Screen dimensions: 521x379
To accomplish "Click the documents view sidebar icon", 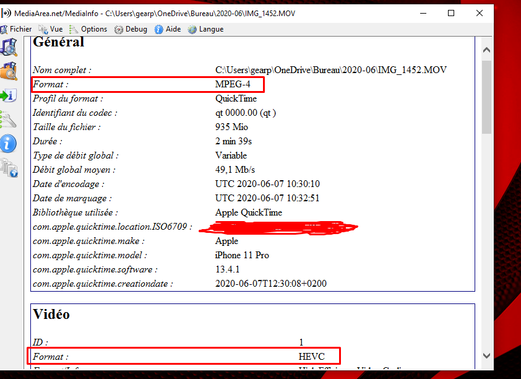I will (x=9, y=168).
